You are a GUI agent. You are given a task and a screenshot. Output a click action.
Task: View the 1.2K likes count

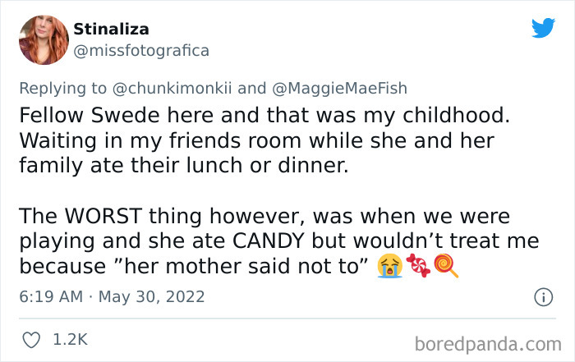(x=71, y=339)
